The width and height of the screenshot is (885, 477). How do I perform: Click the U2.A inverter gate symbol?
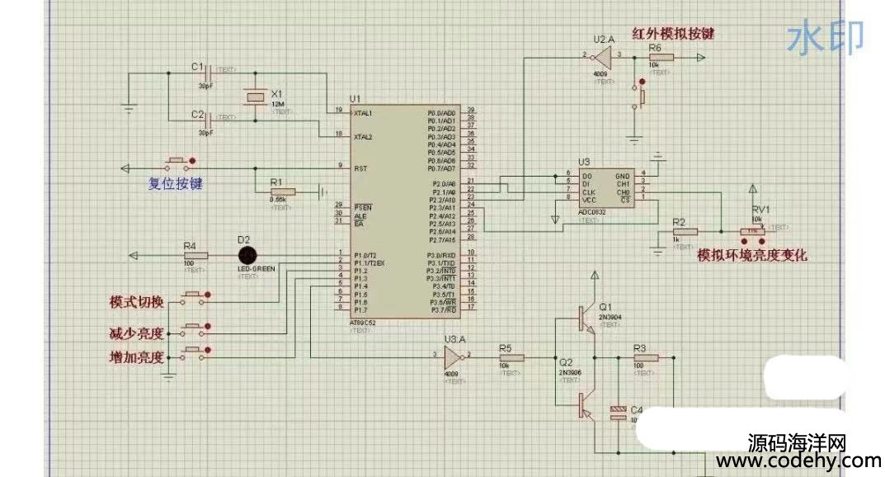pyautogui.click(x=603, y=57)
